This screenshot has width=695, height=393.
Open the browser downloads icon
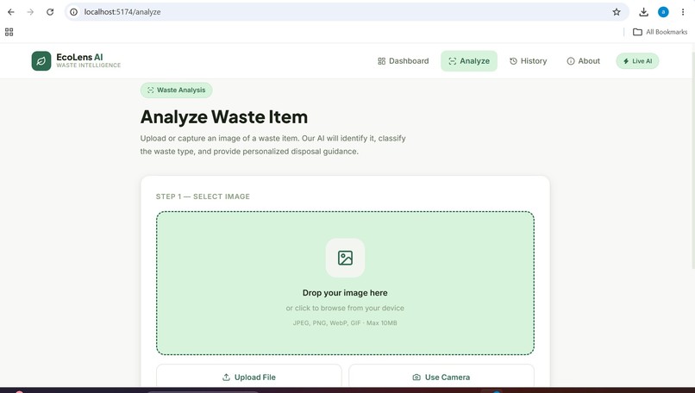643,12
